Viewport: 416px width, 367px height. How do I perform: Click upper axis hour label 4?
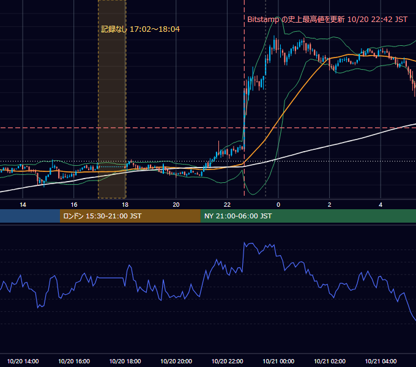[381, 205]
